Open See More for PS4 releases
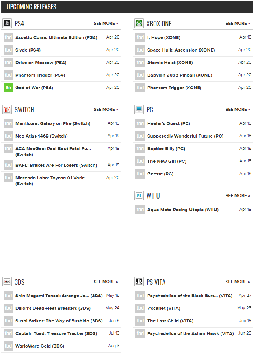The width and height of the screenshot is (258, 359). click(106, 23)
